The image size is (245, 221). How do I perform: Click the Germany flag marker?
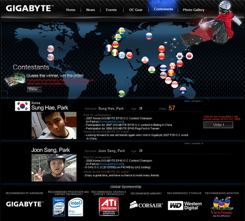click(116, 45)
